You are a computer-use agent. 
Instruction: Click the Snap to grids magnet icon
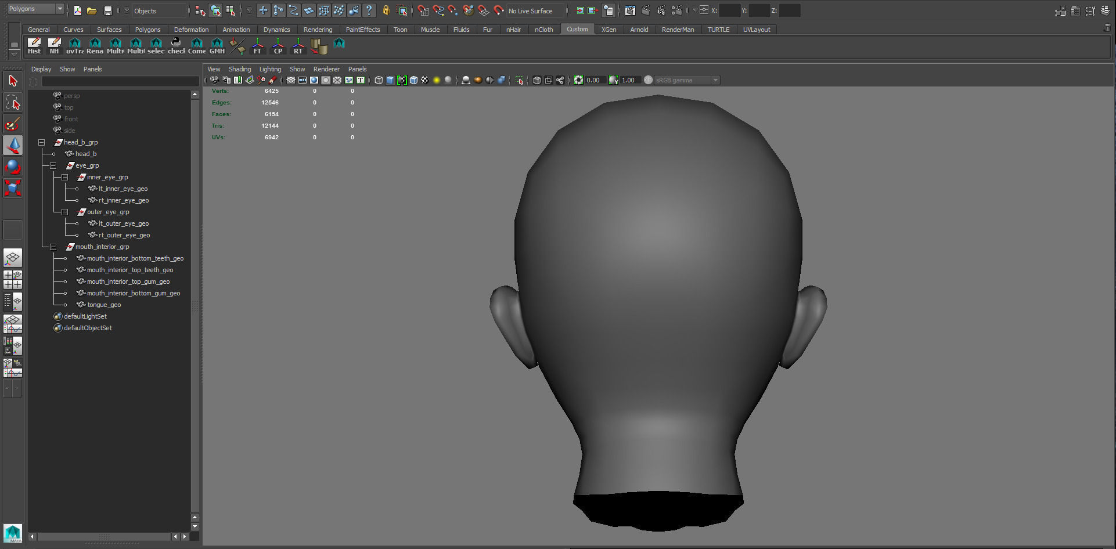point(423,10)
